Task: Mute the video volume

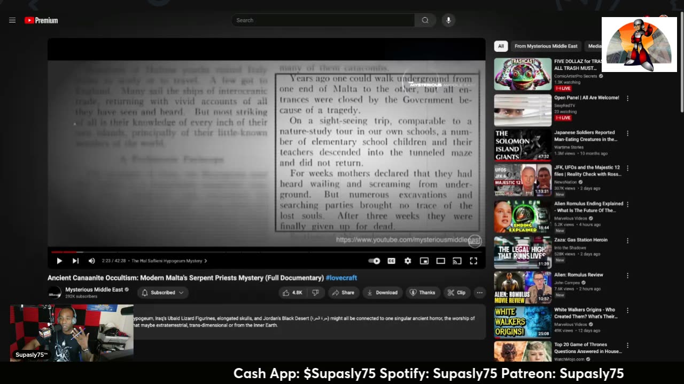Action: coord(91,261)
